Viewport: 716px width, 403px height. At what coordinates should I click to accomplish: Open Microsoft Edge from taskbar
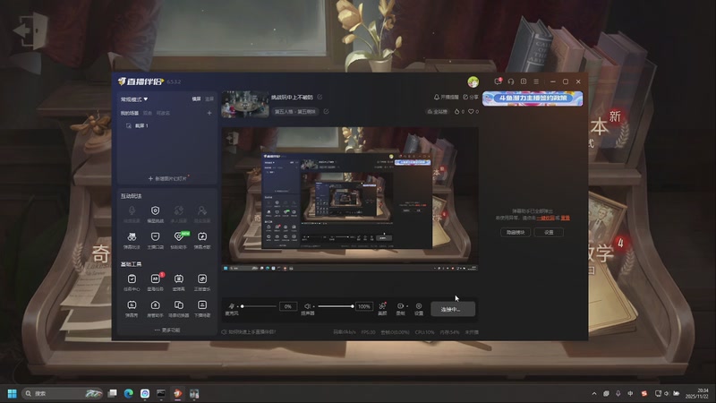[x=128, y=393]
